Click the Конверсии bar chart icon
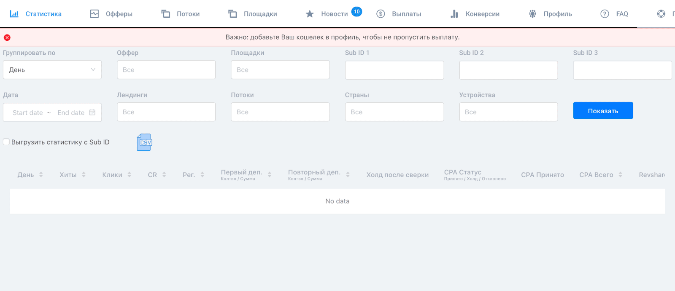 point(454,14)
